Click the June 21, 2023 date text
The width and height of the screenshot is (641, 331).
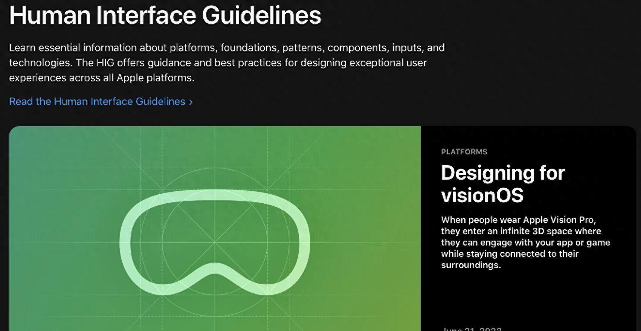[472, 329]
